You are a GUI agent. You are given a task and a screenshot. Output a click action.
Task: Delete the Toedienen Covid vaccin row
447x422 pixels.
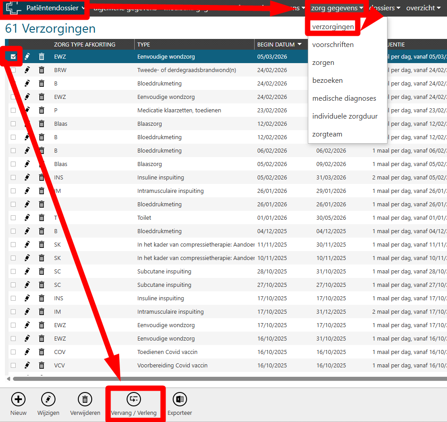tap(42, 352)
